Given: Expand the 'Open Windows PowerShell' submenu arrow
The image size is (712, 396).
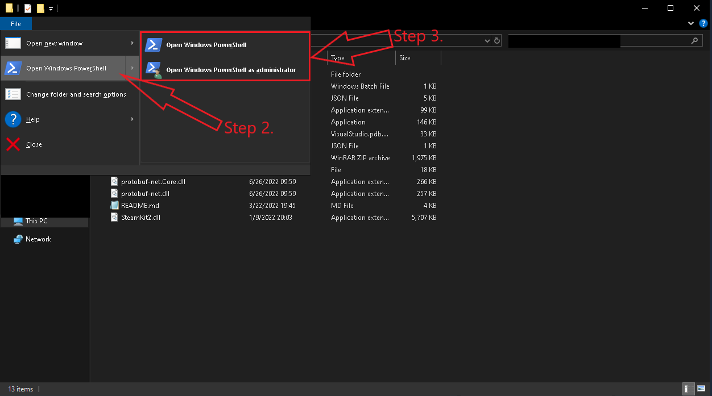Looking at the screenshot, I should (x=133, y=68).
